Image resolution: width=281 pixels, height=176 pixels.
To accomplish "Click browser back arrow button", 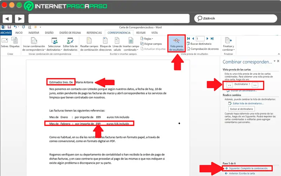I will [x=7, y=19].
